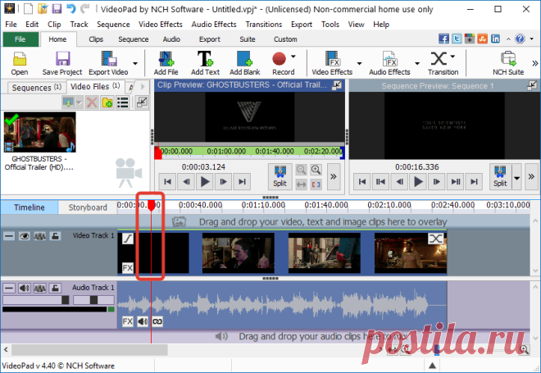
Task: Click the transition icon on the last video clip
Action: [435, 239]
